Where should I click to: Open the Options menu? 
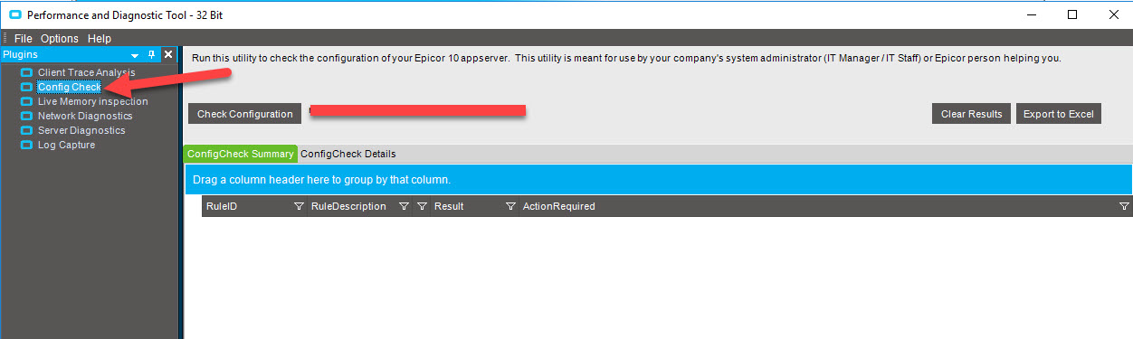click(60, 39)
